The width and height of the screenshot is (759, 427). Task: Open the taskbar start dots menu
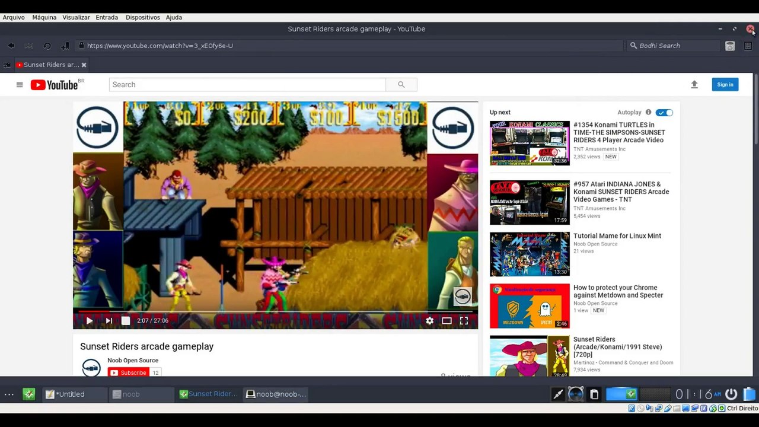coord(9,394)
